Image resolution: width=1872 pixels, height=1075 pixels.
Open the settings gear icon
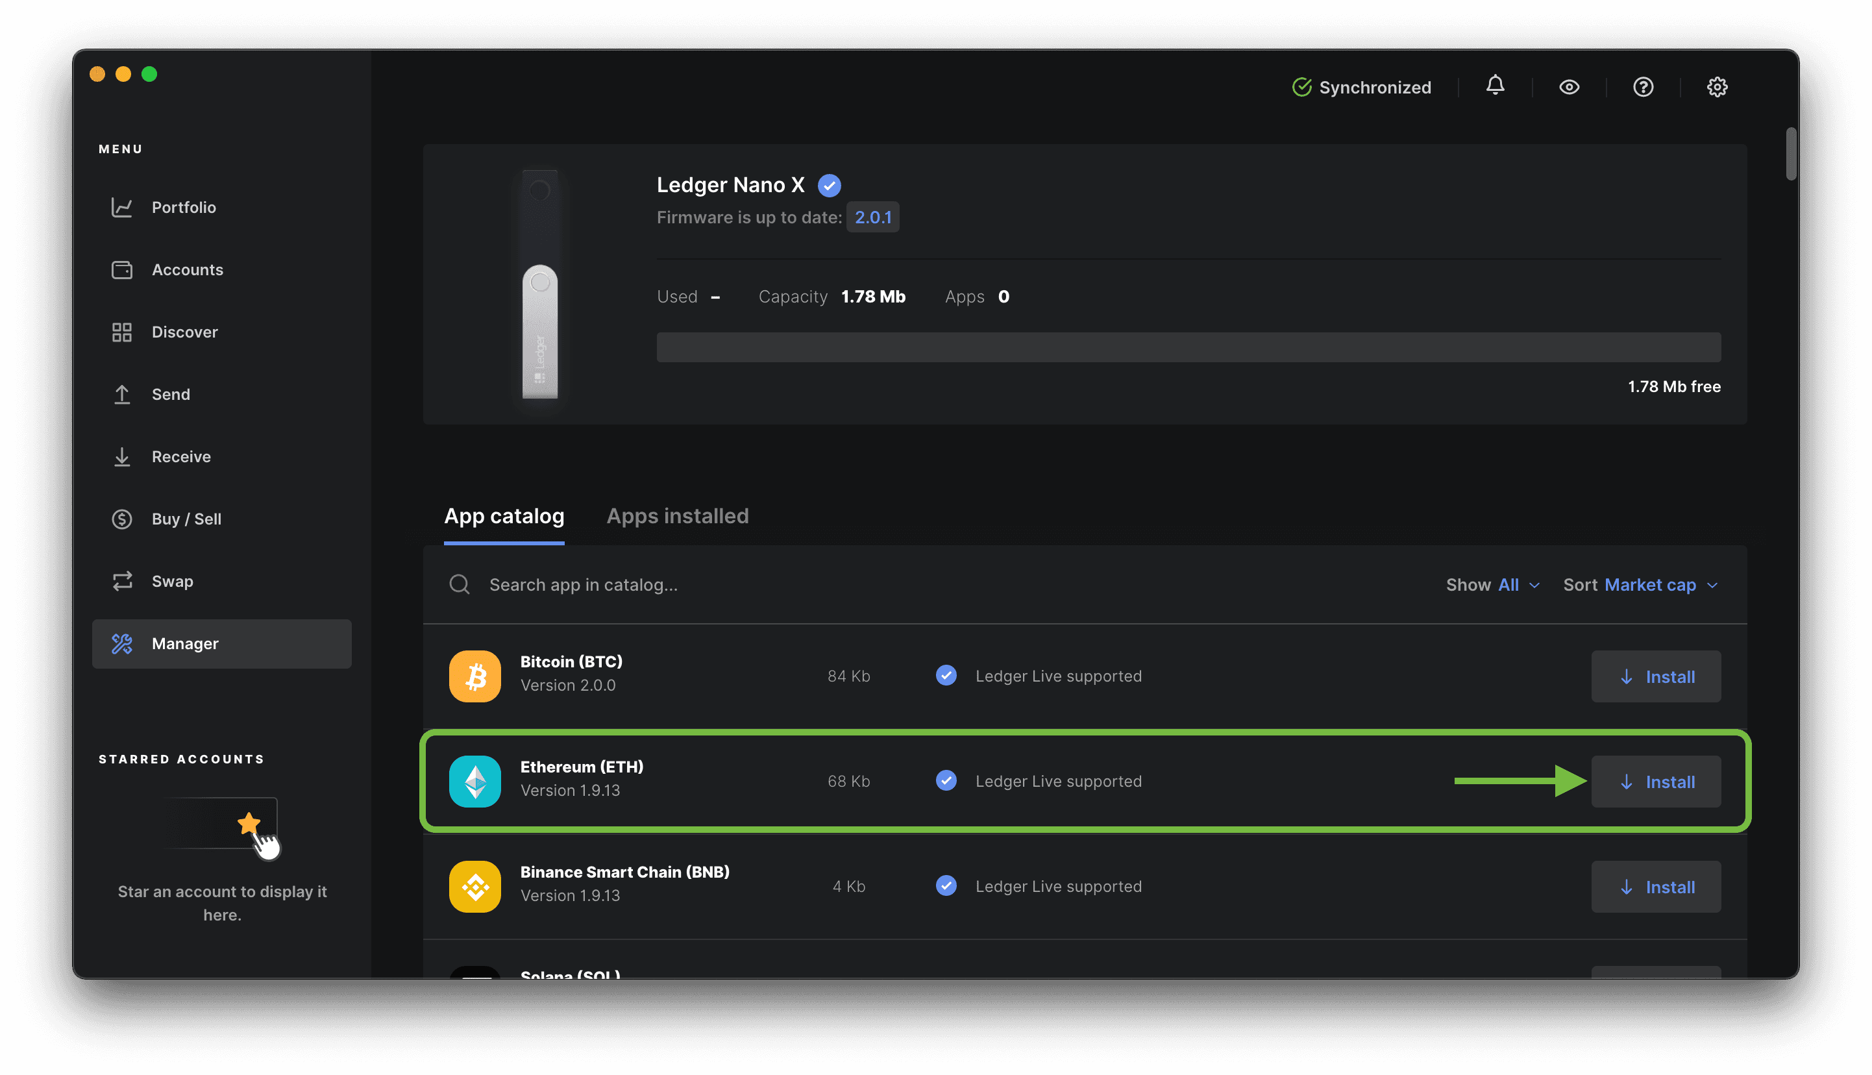[1717, 87]
